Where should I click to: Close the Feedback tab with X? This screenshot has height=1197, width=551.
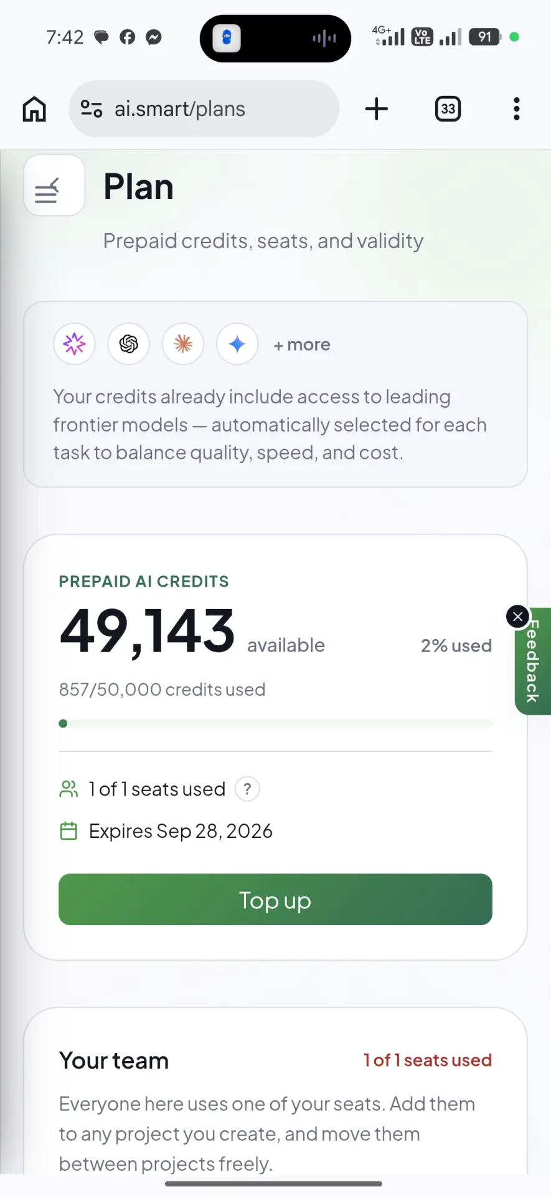(x=518, y=617)
